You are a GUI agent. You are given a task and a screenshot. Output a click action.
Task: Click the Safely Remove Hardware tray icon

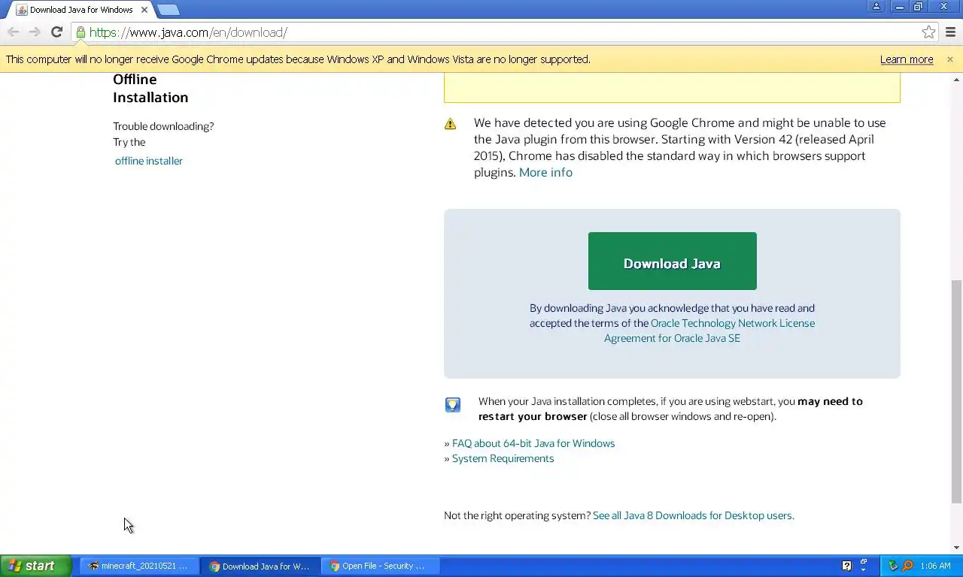893,566
